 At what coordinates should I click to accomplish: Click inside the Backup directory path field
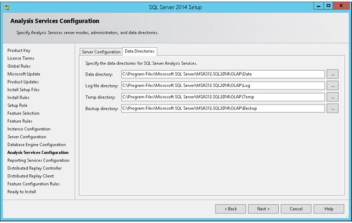(x=223, y=108)
